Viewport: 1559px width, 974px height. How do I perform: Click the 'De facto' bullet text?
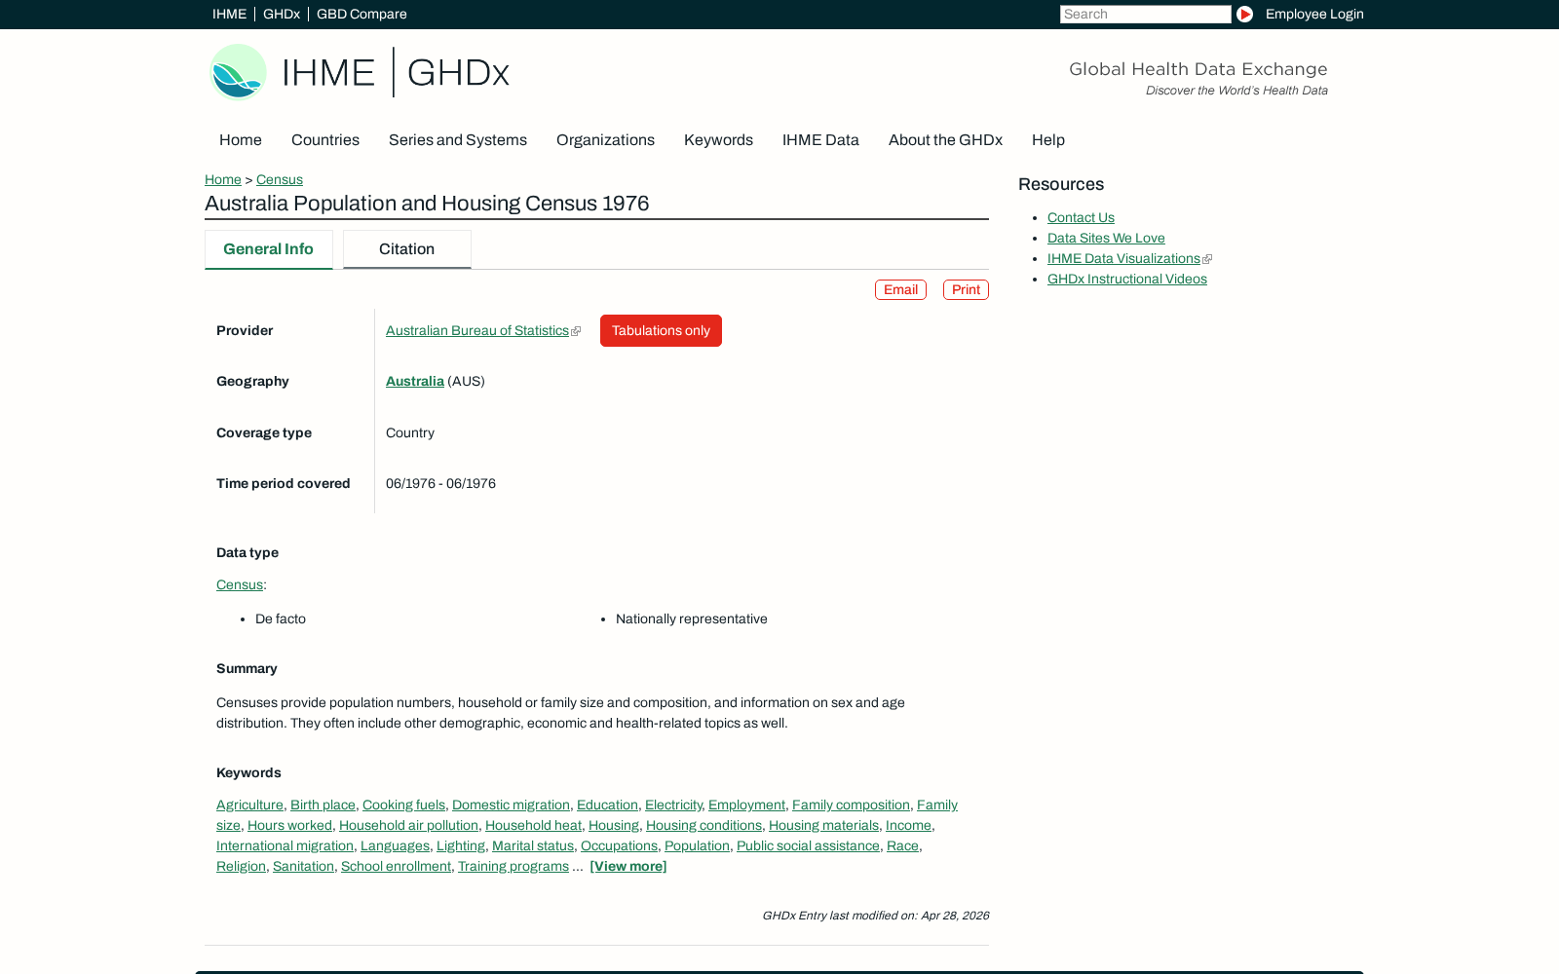point(281,618)
